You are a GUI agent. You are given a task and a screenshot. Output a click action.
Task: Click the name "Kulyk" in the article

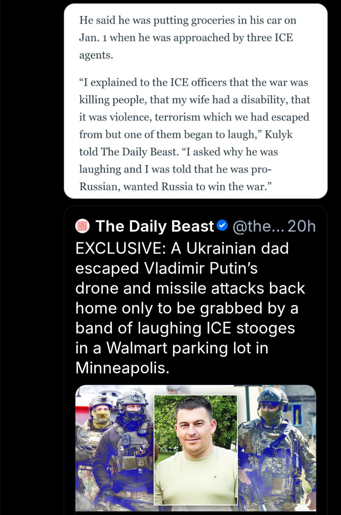(279, 135)
